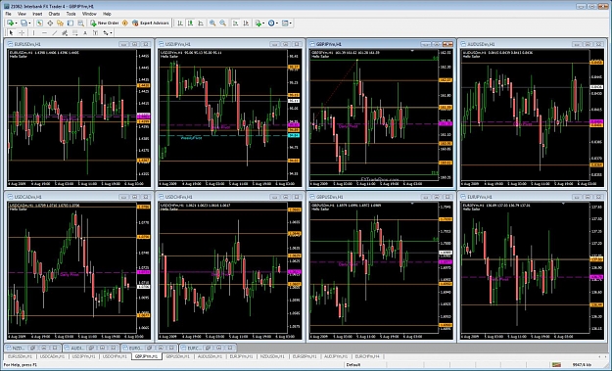Switch to the EURGBPm,H1 bottom tab
Screen dimensions: 612x371
(305, 356)
